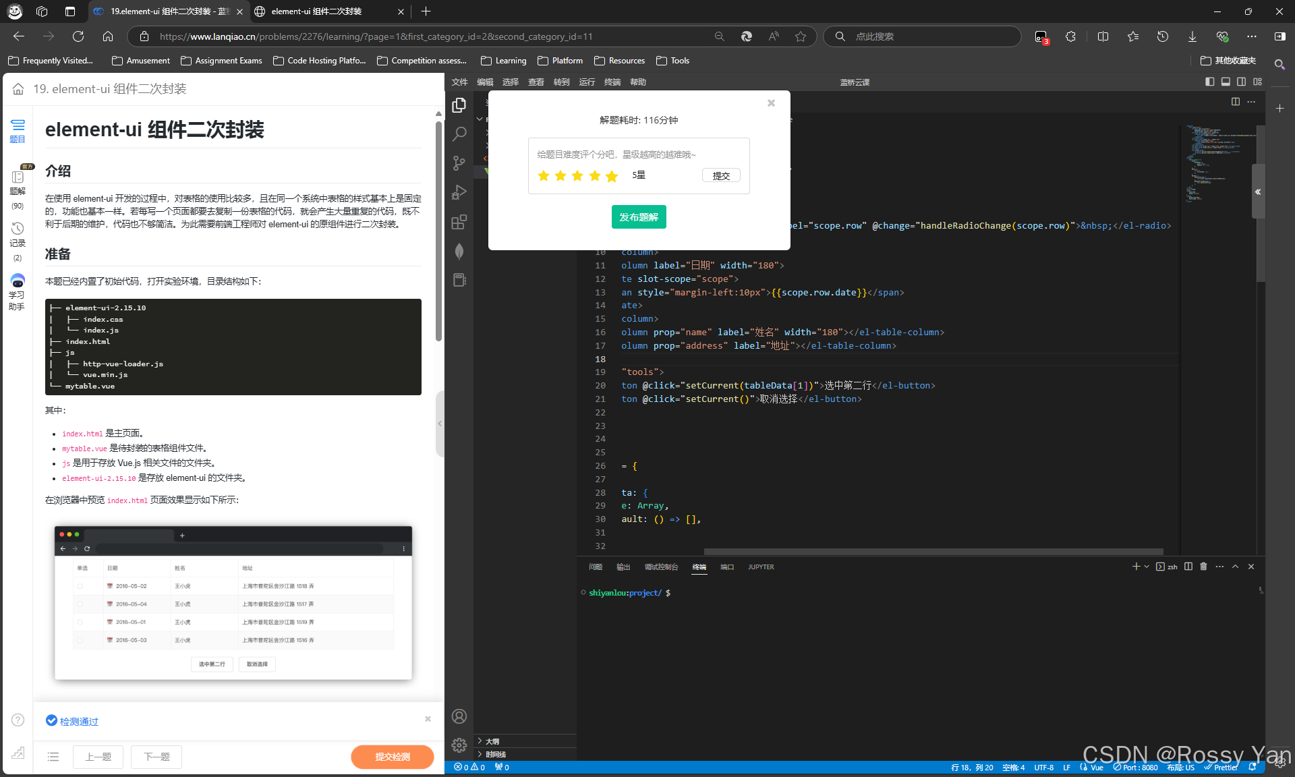The height and width of the screenshot is (777, 1295).
Task: Toggle the panel layout icon in title bar
Action: [x=1226, y=82]
